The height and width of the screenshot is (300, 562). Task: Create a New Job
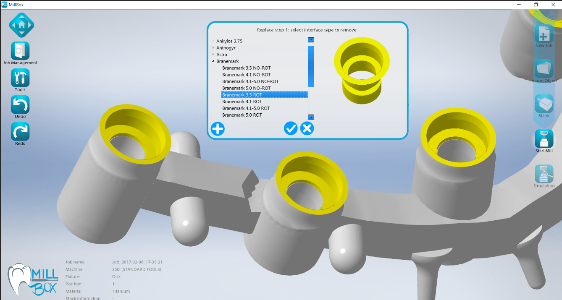pyautogui.click(x=544, y=34)
